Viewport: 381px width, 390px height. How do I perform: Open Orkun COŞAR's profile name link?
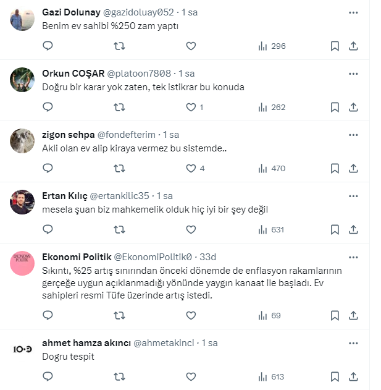tap(73, 74)
